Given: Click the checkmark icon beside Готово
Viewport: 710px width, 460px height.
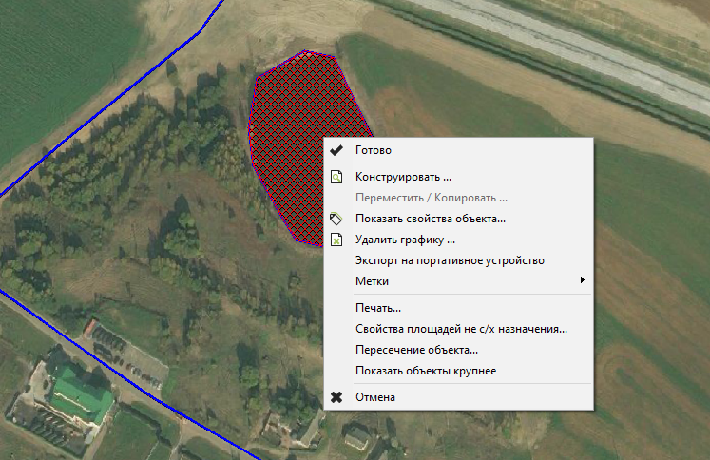Looking at the screenshot, I should tap(336, 150).
